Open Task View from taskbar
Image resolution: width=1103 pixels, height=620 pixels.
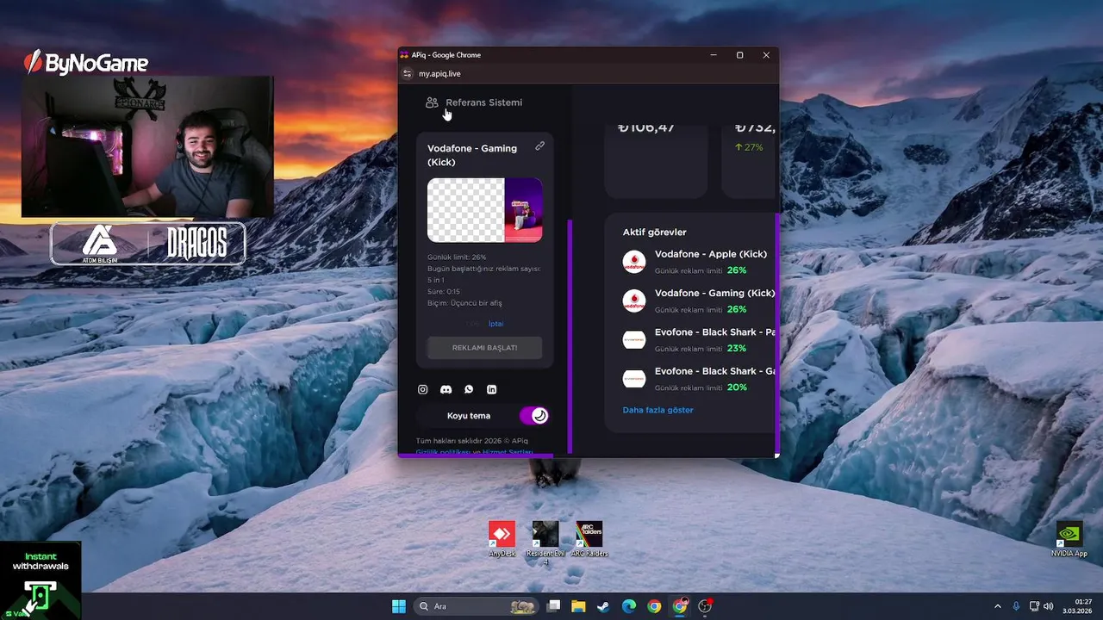[x=554, y=606]
